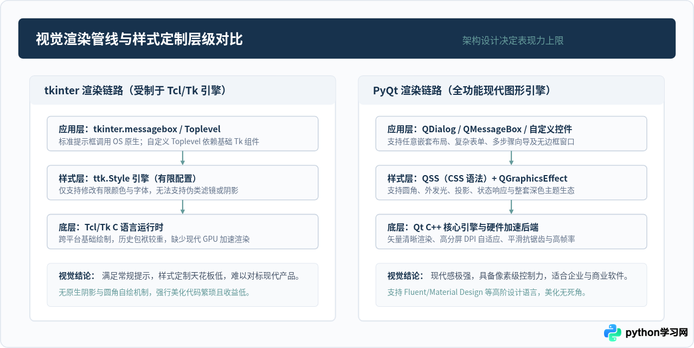Click the PyQt 渲染链路 panel header
Viewport: 694px width, 348px height.
[x=511, y=91]
